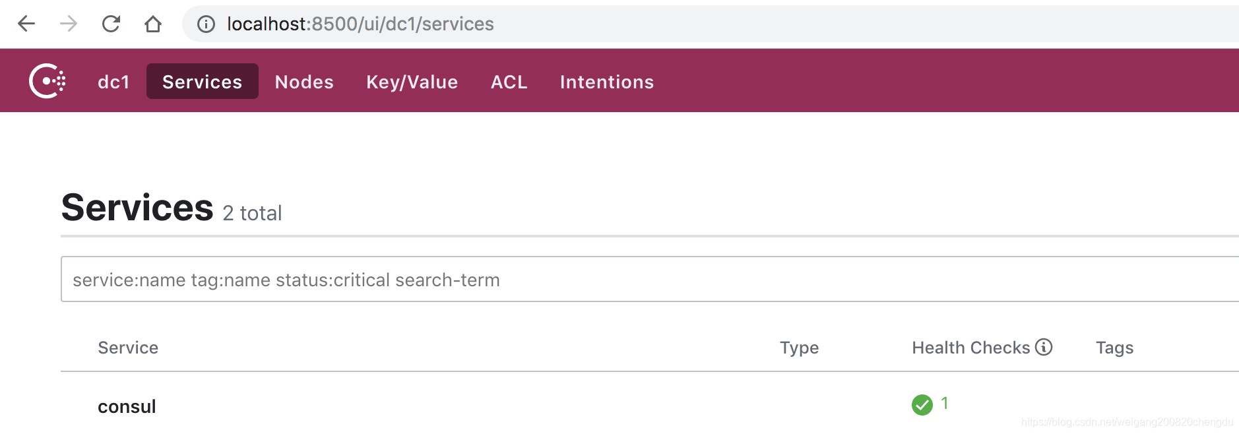Select the Services tab
Image resolution: width=1239 pixels, height=434 pixels.
[203, 82]
